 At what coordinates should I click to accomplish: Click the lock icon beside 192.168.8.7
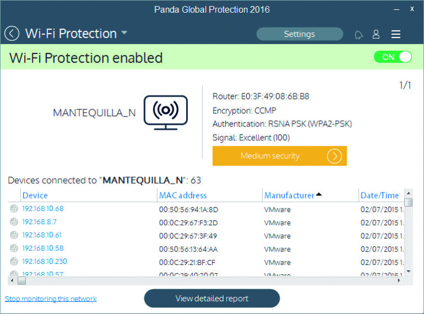click(14, 222)
